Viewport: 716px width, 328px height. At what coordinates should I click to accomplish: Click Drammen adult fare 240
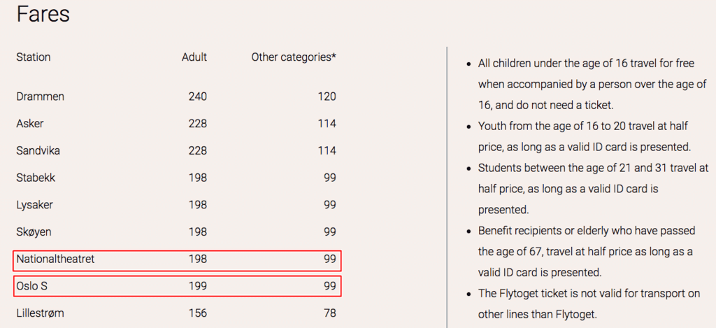point(198,97)
